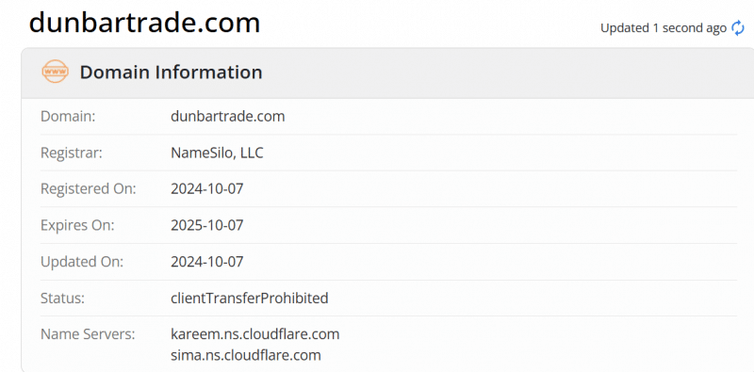754x372 pixels.
Task: Click the Updated 1 second ago text
Action: tap(664, 28)
